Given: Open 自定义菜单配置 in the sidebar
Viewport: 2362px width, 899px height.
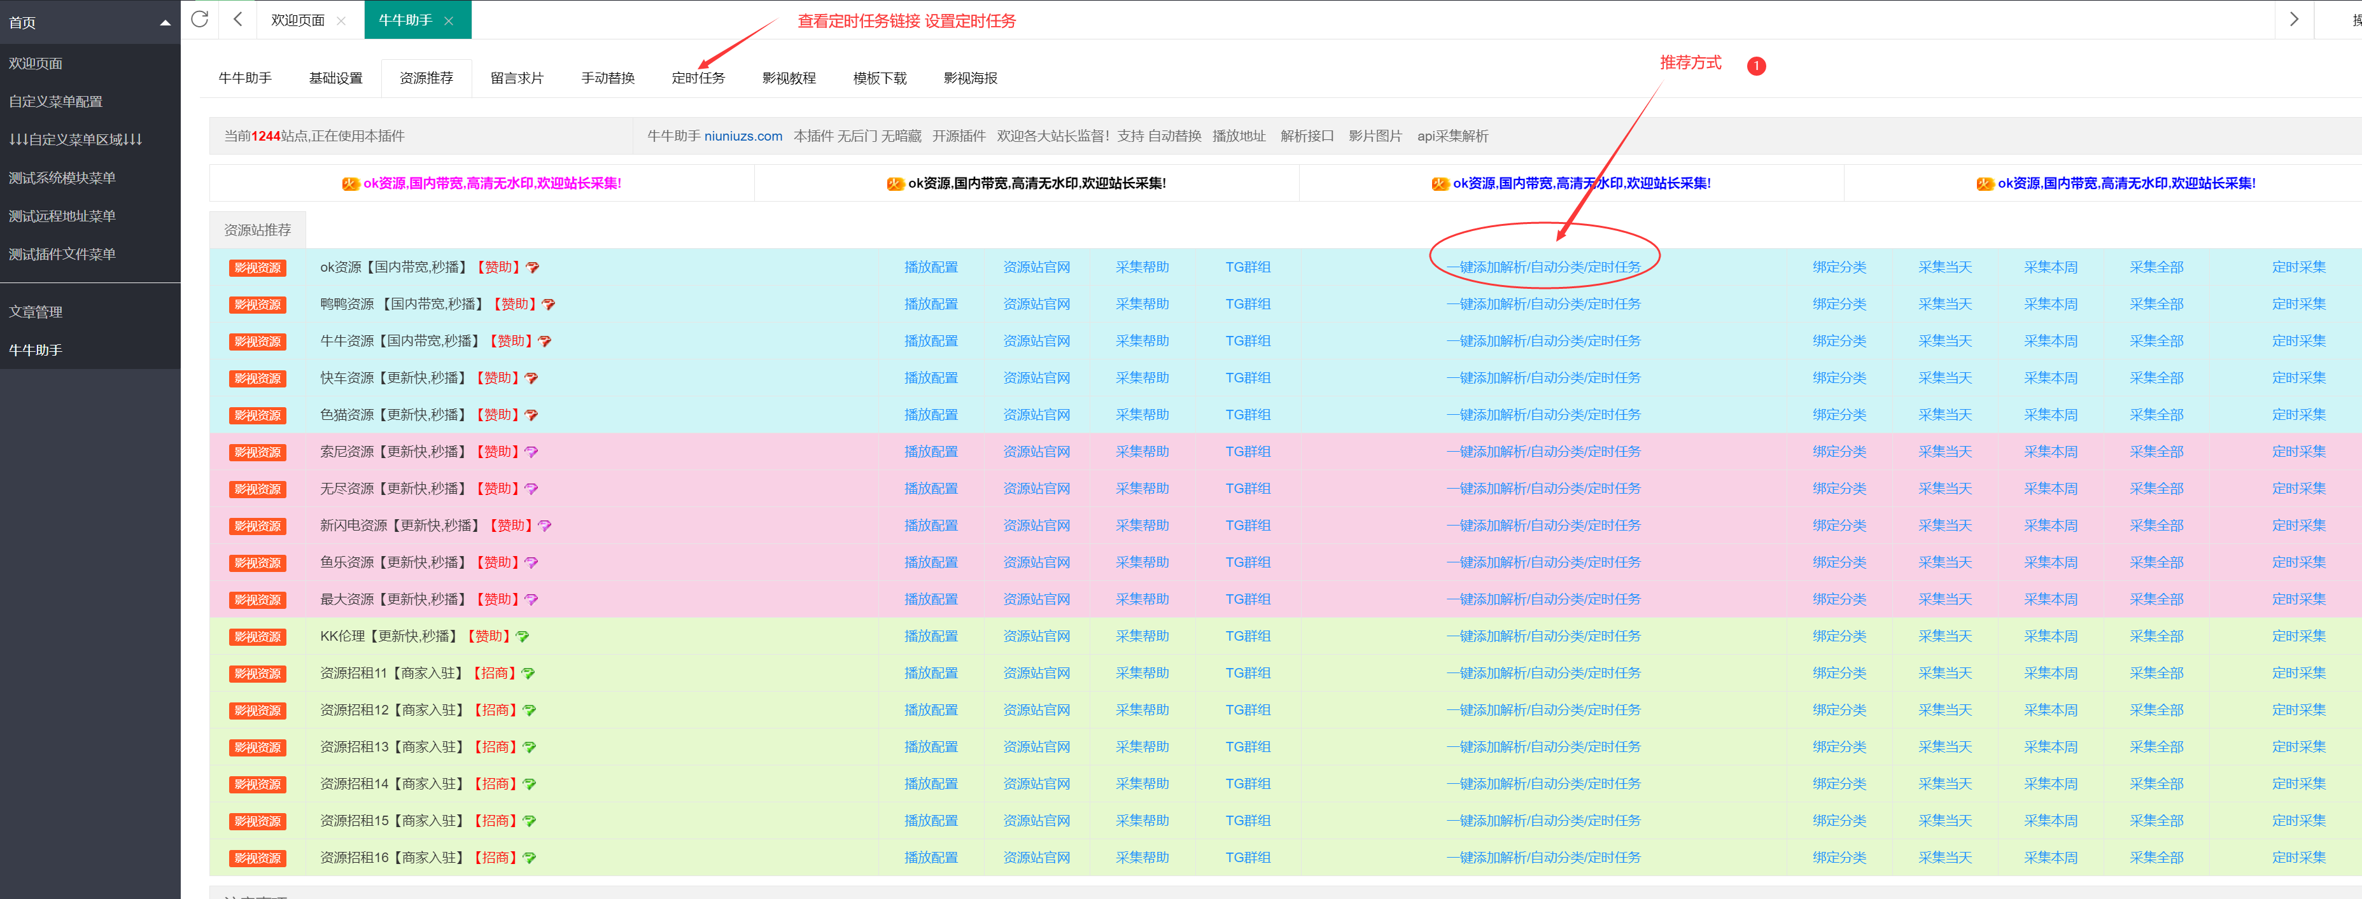Looking at the screenshot, I should click(x=56, y=102).
